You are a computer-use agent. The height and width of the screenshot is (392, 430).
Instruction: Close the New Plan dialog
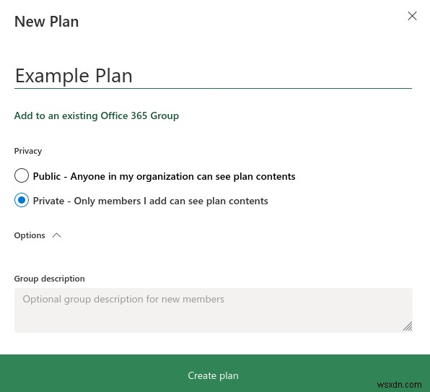click(412, 16)
